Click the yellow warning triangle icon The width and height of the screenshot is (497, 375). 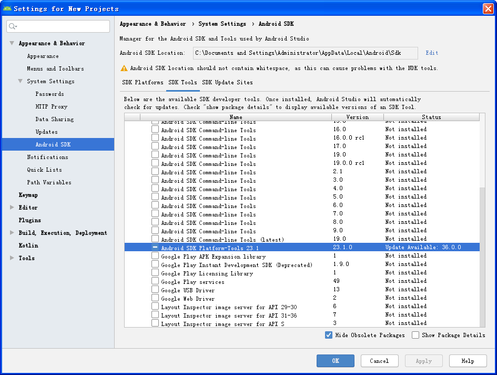click(x=124, y=68)
